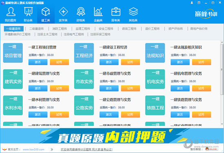This screenshot has width=224, height=153.
Task: Activate 一建铁路管理与实务 course
Action: coord(180,114)
